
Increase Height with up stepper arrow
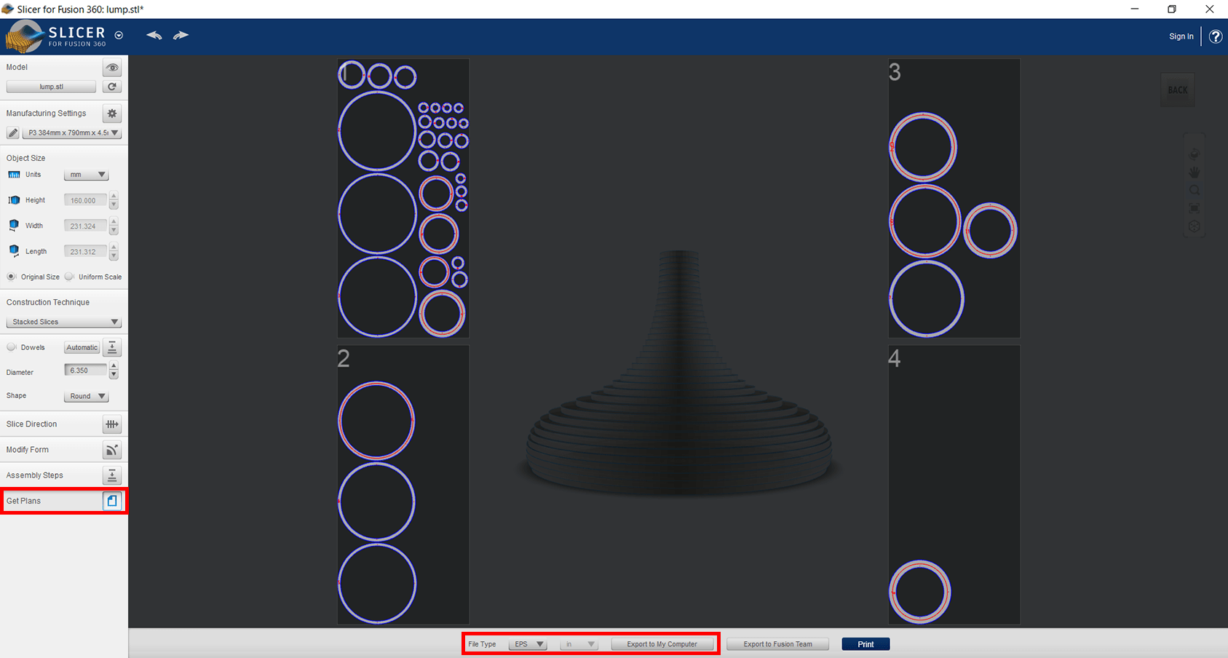[x=114, y=197]
